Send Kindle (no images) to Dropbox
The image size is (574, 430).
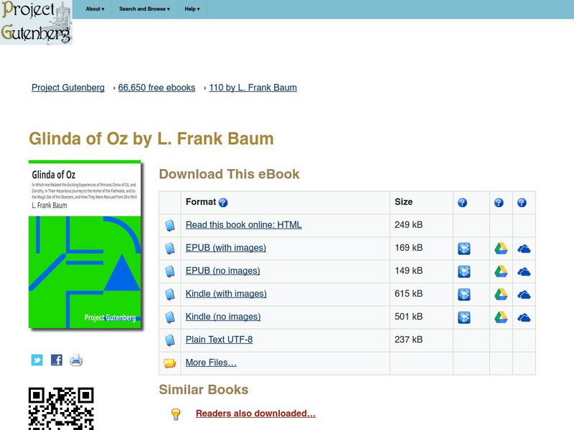point(464,317)
